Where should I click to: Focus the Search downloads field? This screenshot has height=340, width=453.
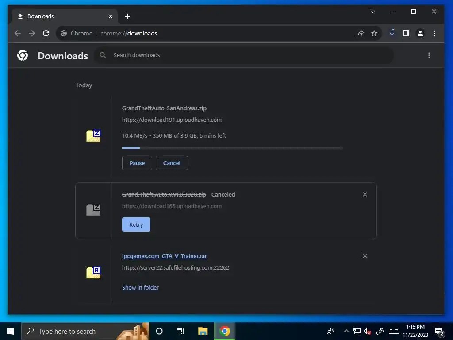point(244,55)
